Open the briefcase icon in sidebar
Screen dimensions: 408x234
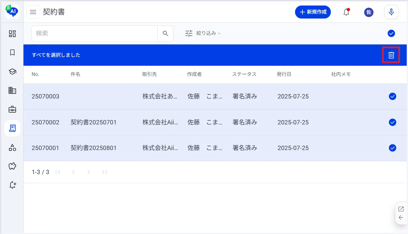click(x=12, y=109)
